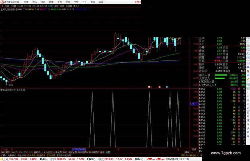
Task: Click the 设置 indicator settings button
Action: 108,152
